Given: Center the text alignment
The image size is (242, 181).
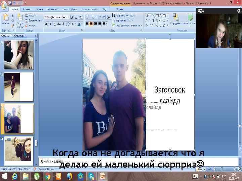Looking at the screenshot, I should [91, 24].
